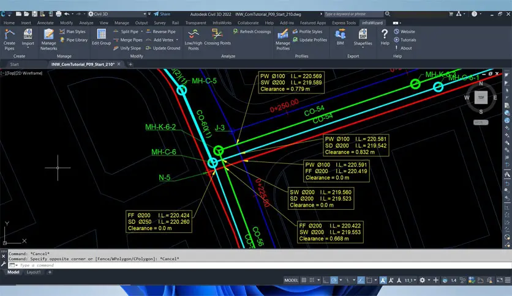This screenshot has height=296, width=512.
Task: Click the Save icon in quick access toolbar
Action: 34,14
